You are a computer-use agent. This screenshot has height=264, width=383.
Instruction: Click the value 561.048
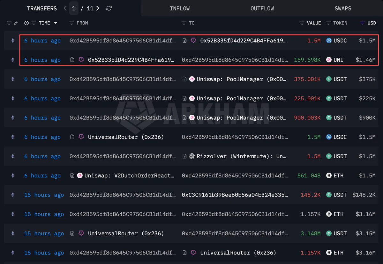309,175
